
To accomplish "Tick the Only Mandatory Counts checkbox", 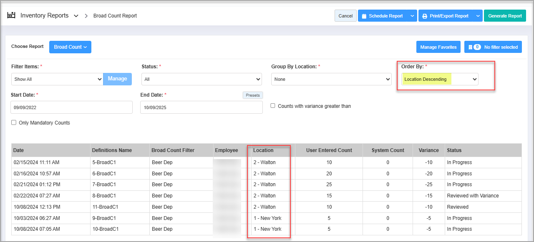I will tap(14, 122).
